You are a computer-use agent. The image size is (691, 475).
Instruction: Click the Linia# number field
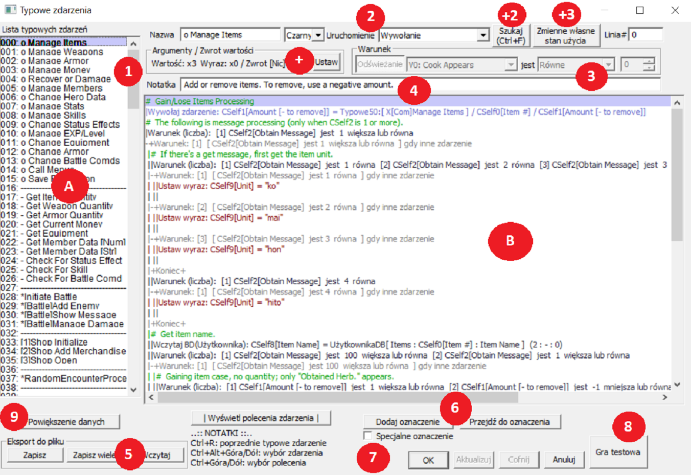pos(645,35)
